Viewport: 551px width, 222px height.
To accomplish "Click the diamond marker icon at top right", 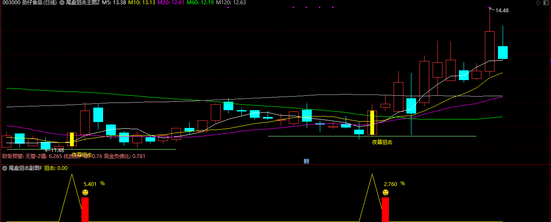I will pyautogui.click(x=538, y=3).
